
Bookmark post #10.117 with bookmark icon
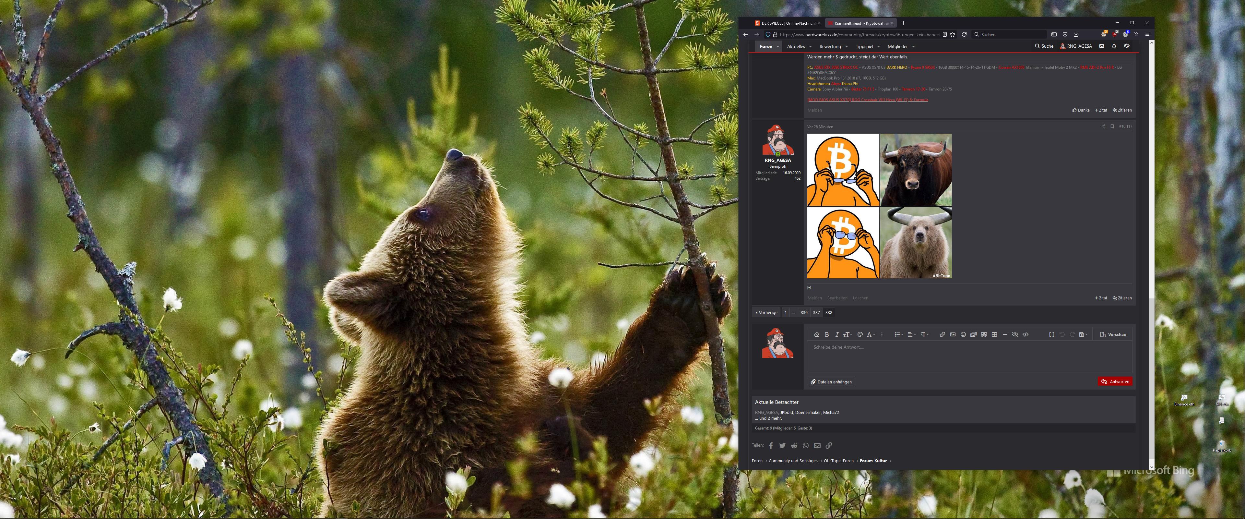(x=1112, y=126)
